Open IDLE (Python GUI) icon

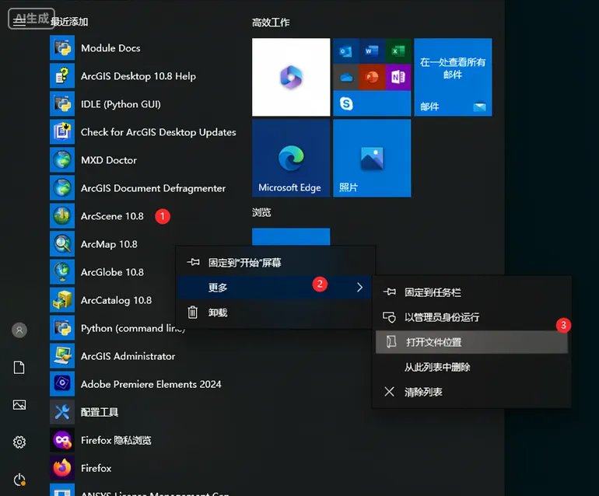pos(62,104)
